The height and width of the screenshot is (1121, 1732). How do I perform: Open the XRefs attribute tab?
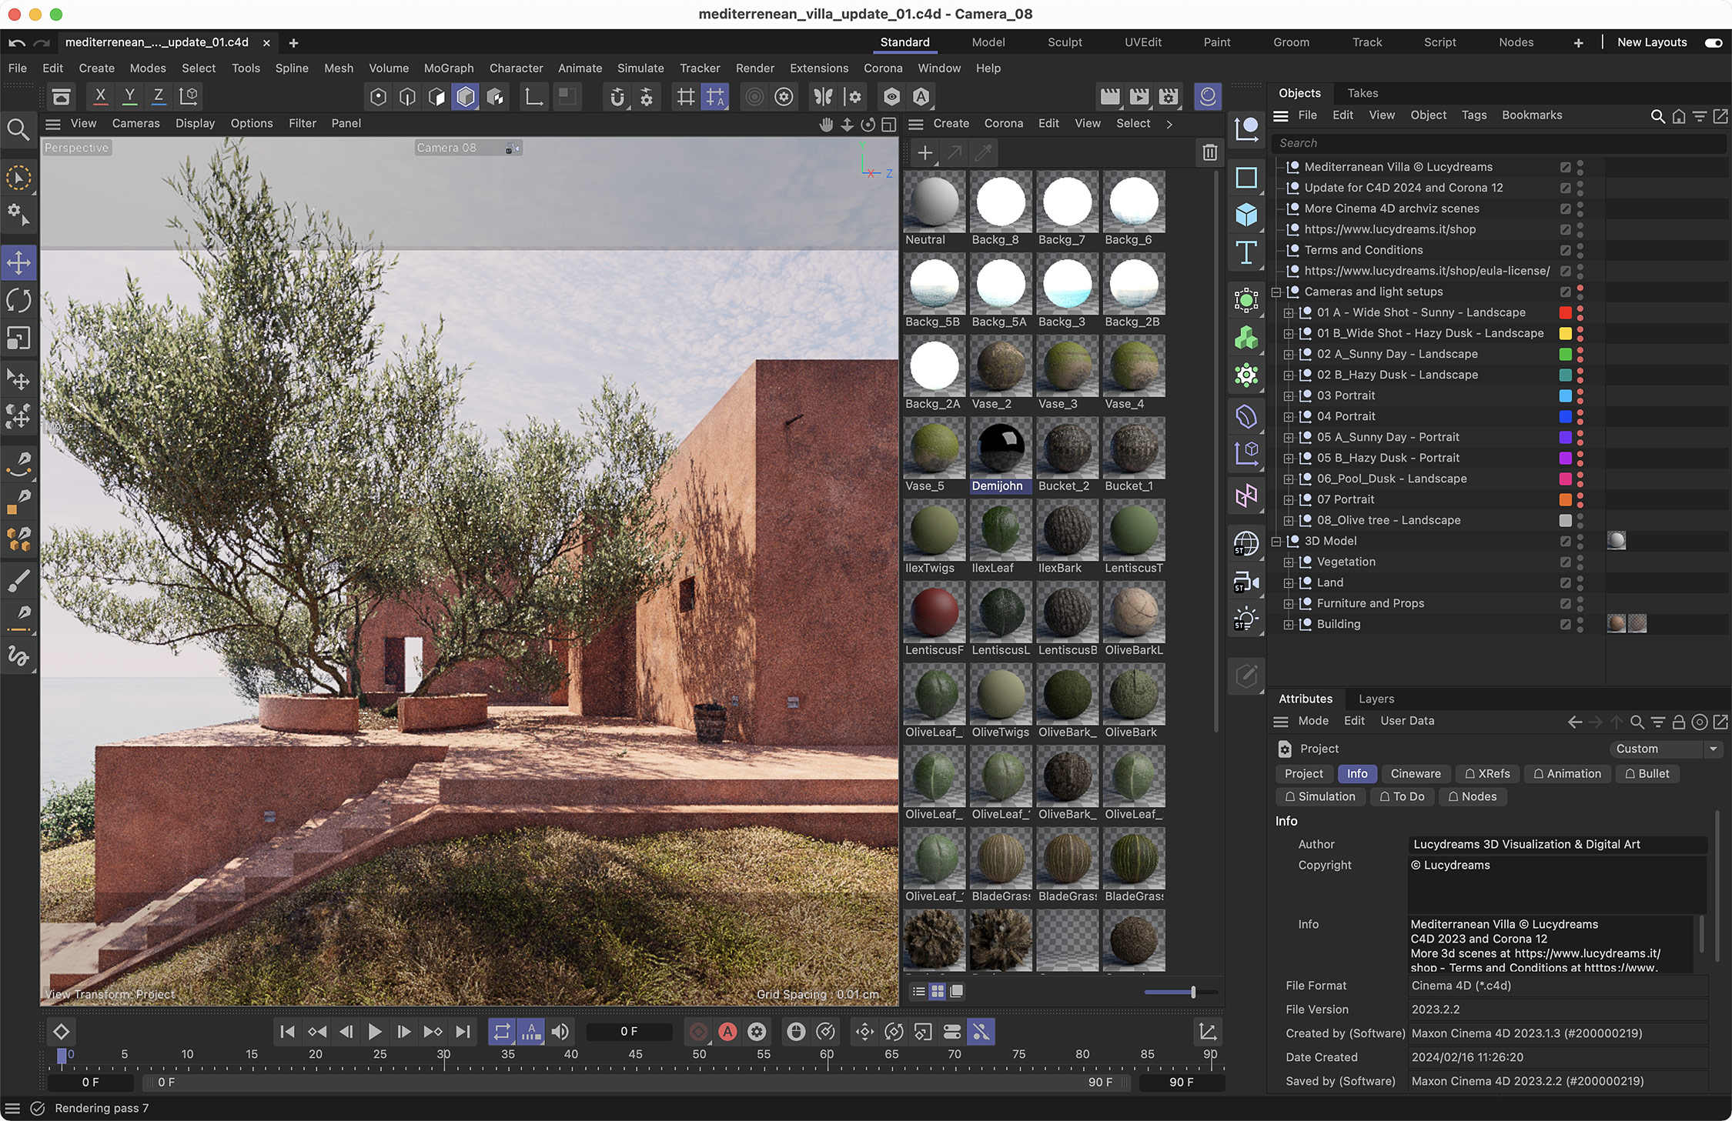(x=1487, y=773)
